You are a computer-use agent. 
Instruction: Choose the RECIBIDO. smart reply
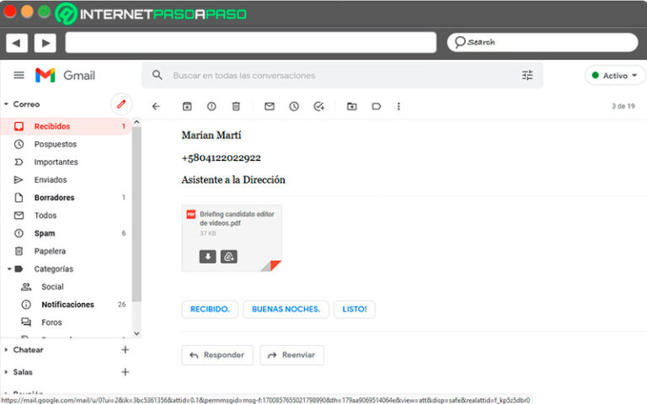(x=210, y=309)
